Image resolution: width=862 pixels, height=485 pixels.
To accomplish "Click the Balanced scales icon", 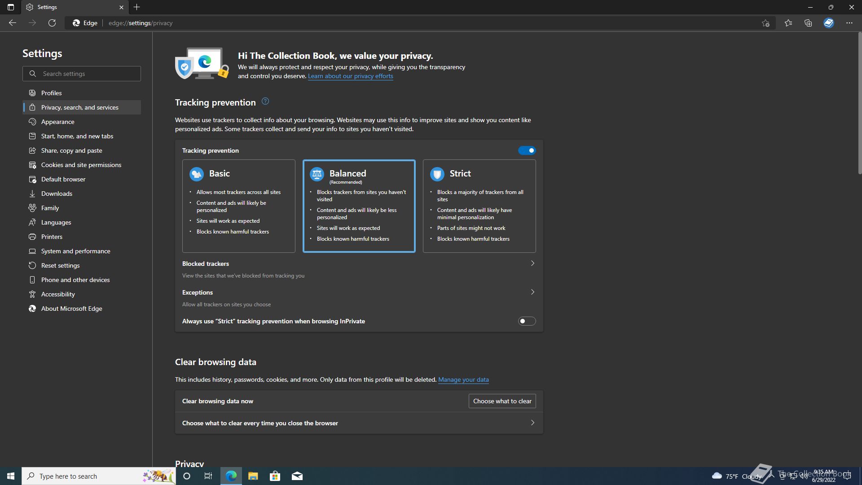I will 317,174.
